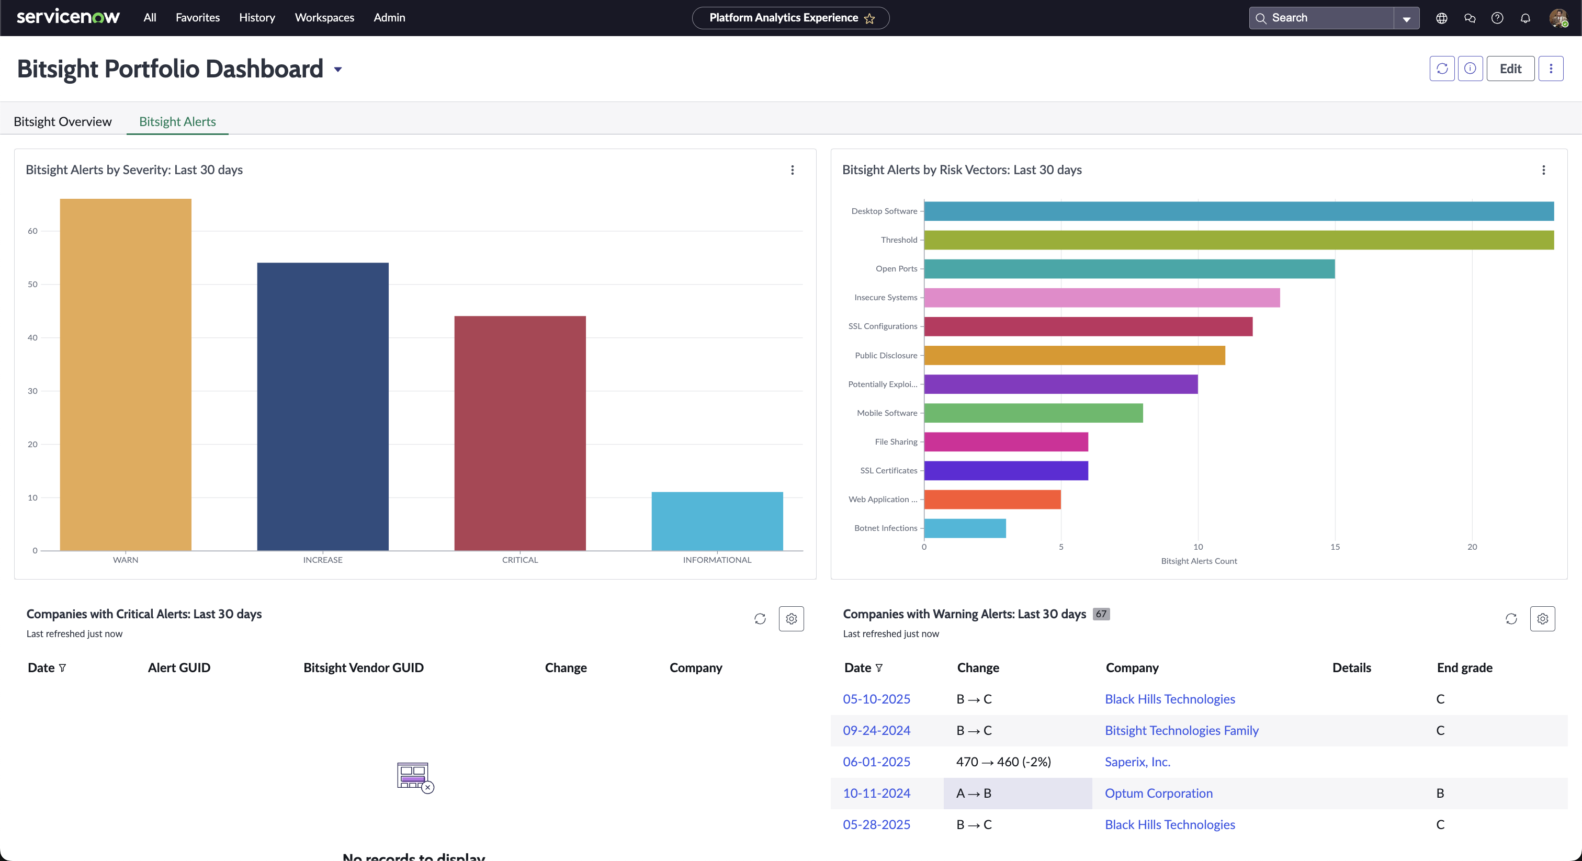The image size is (1582, 861).
Task: Click the Threshold bar in risk vectors chart
Action: (1239, 240)
